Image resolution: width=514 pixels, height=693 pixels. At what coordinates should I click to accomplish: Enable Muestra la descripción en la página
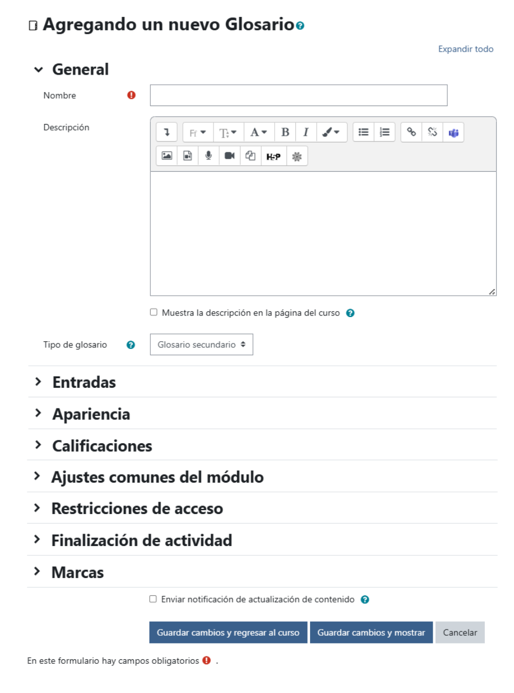(154, 313)
